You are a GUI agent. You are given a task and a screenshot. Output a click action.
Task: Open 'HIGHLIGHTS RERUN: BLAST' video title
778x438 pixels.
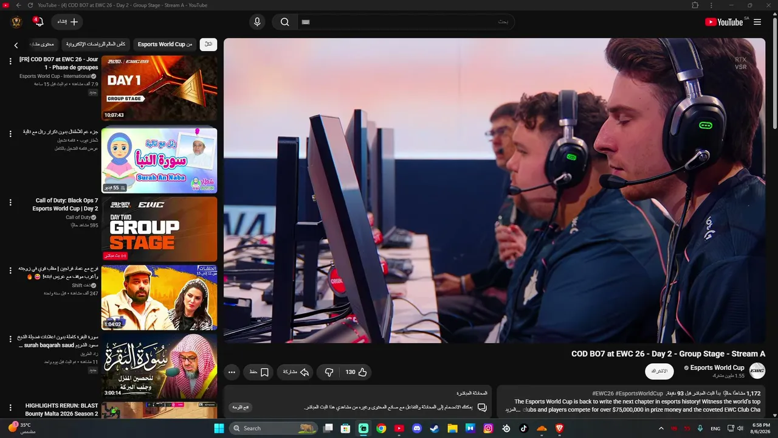[61, 409]
